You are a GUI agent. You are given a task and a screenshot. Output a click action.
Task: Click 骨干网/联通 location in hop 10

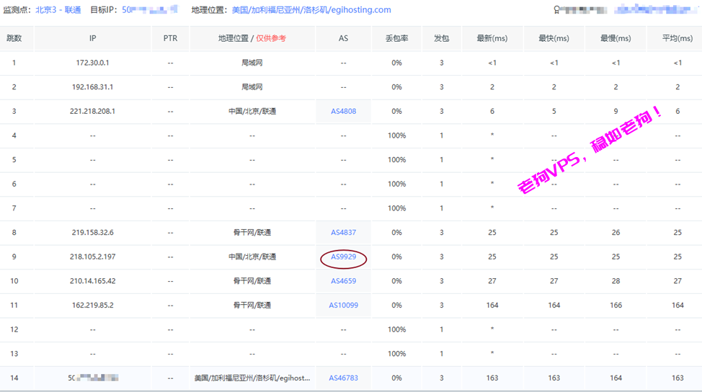pyautogui.click(x=252, y=281)
